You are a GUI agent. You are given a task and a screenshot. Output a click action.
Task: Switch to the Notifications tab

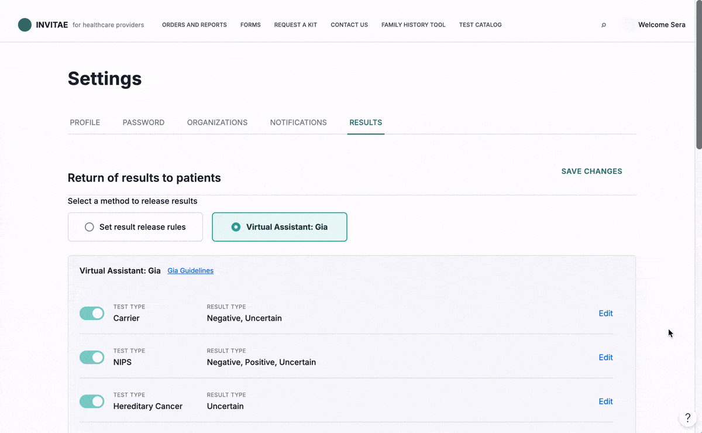coord(298,122)
